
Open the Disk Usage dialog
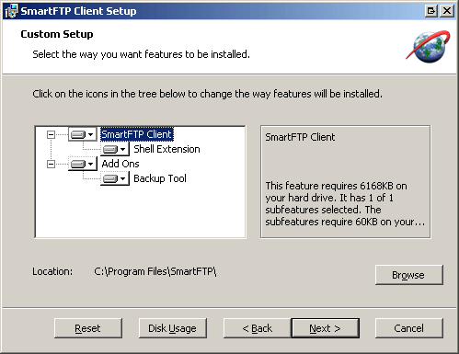click(173, 328)
